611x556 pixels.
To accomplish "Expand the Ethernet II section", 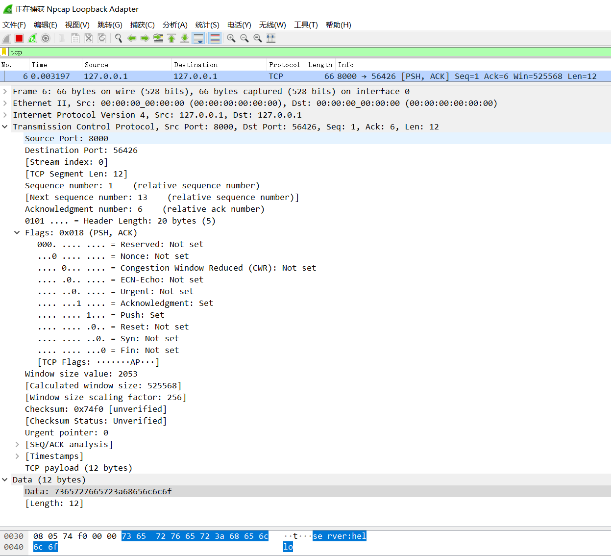I will click(x=5, y=103).
